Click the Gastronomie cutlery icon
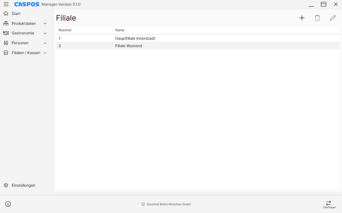The width and height of the screenshot is (342, 213). click(x=6, y=33)
